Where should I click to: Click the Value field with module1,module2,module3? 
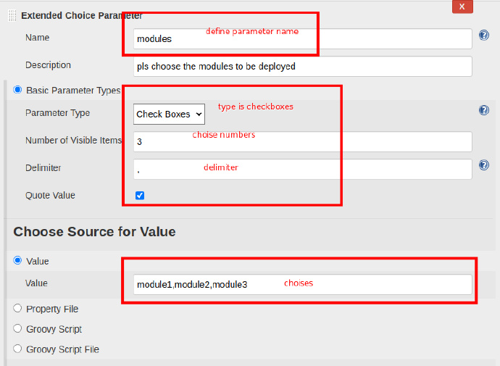(302, 284)
